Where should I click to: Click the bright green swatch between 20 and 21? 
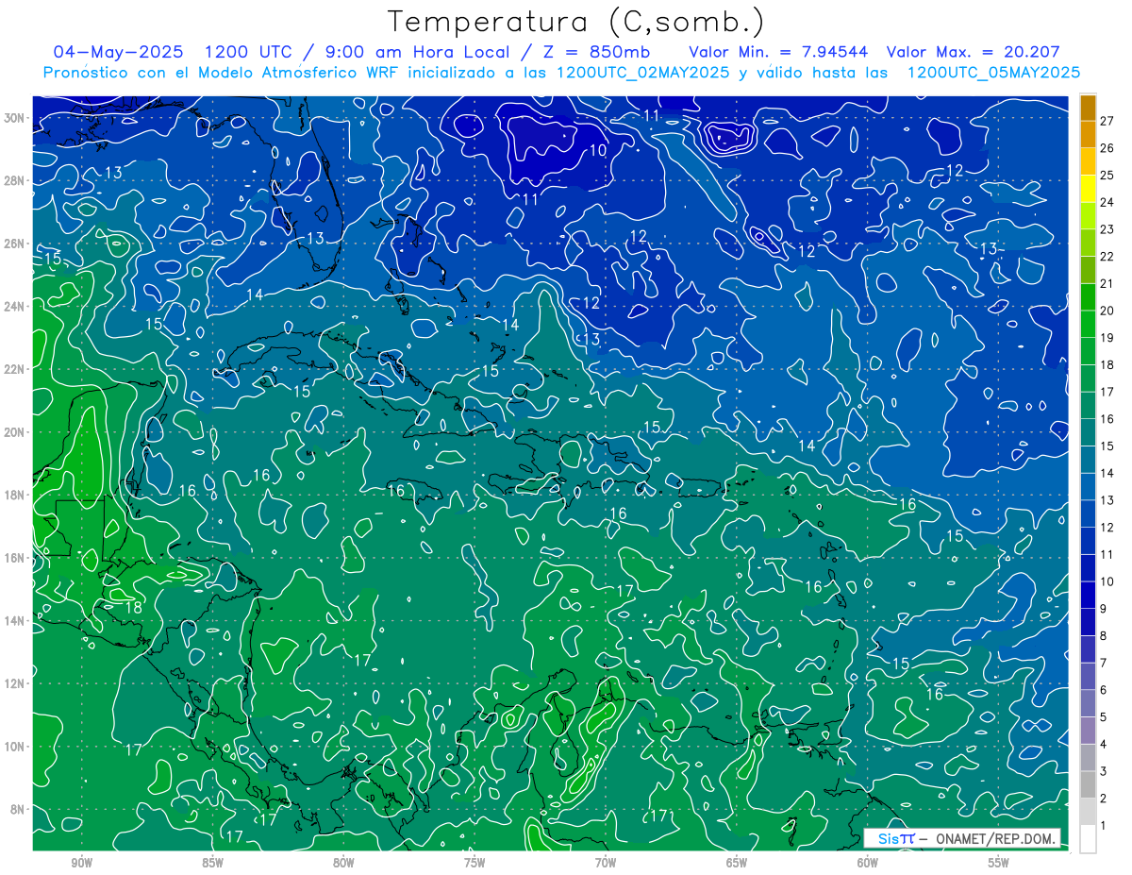coord(1088,296)
